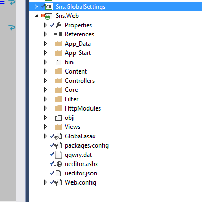Select the Controllers folder label
202x202 pixels.
(80, 81)
